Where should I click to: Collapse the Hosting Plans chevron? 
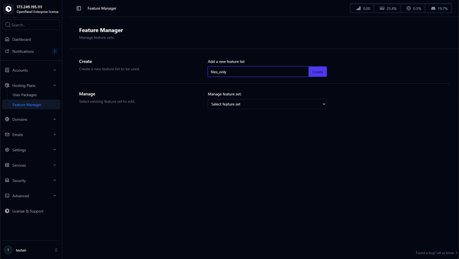tap(55, 85)
